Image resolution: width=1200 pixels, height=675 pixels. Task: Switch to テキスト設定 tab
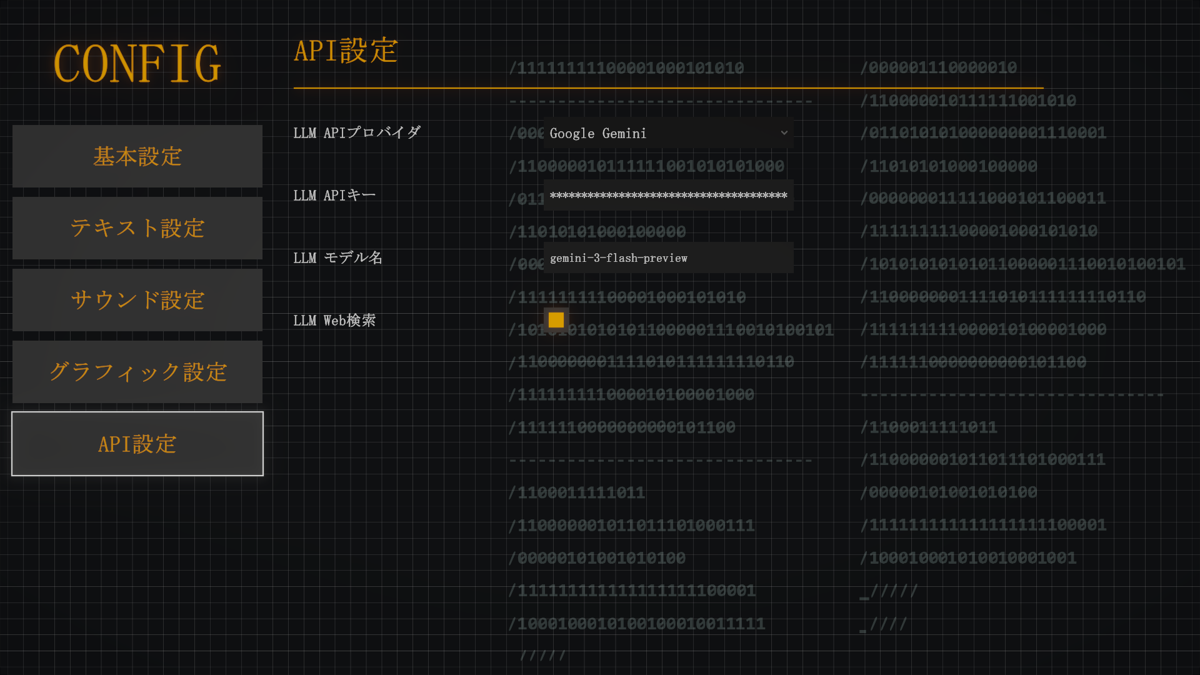137,228
